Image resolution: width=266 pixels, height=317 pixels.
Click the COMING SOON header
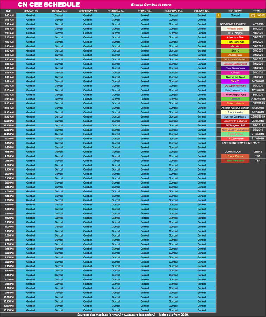pyautogui.click(x=233, y=152)
